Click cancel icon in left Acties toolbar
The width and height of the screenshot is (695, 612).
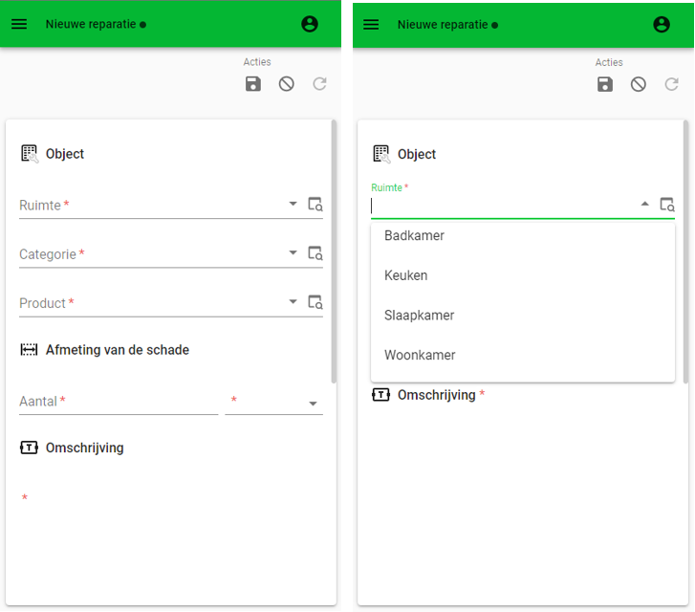[287, 84]
